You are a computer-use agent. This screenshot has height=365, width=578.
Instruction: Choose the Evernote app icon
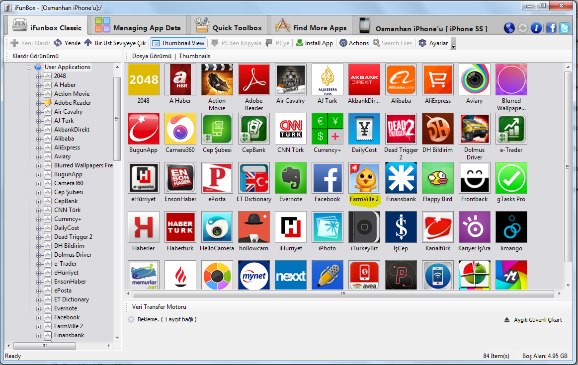click(290, 178)
